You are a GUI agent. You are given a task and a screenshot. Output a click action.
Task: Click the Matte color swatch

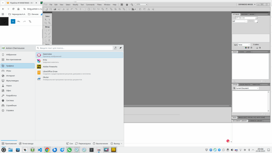pos(256,21)
